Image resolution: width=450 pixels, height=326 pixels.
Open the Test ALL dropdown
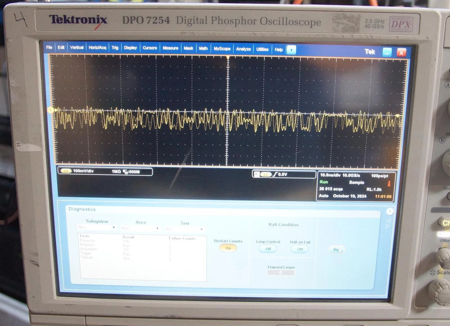click(184, 229)
